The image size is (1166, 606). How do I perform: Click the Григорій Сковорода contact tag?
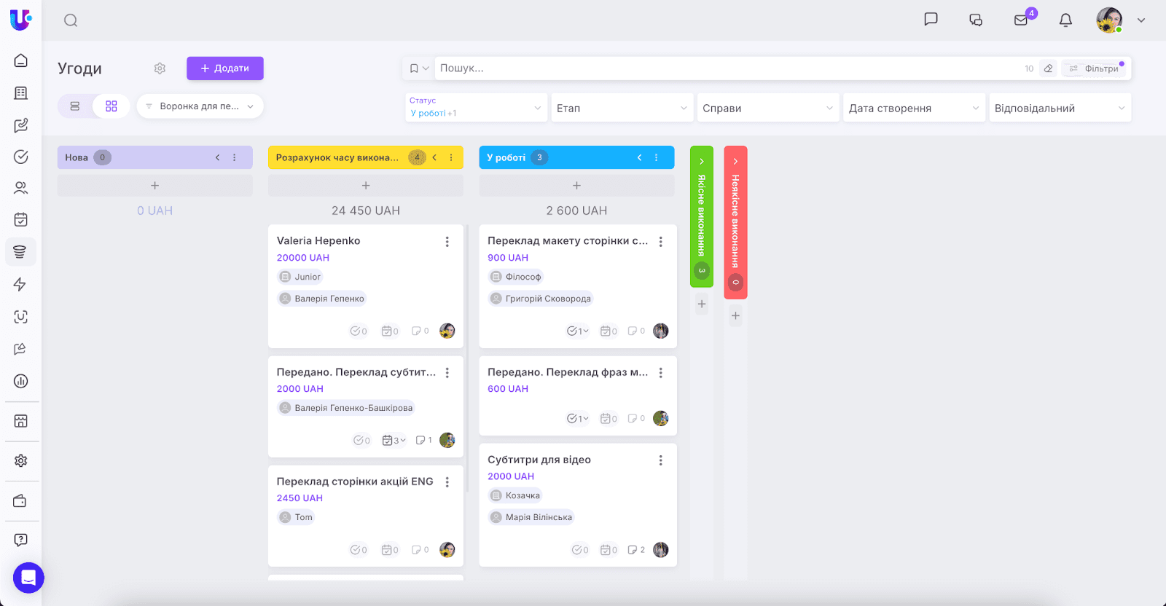pyautogui.click(x=541, y=299)
